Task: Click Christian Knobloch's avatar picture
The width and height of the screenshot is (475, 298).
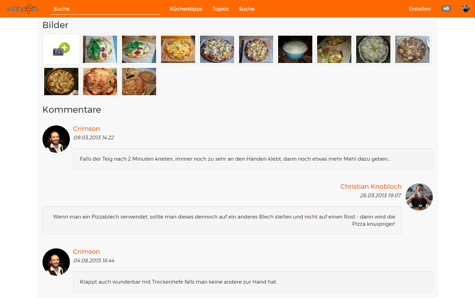Action: 419,197
